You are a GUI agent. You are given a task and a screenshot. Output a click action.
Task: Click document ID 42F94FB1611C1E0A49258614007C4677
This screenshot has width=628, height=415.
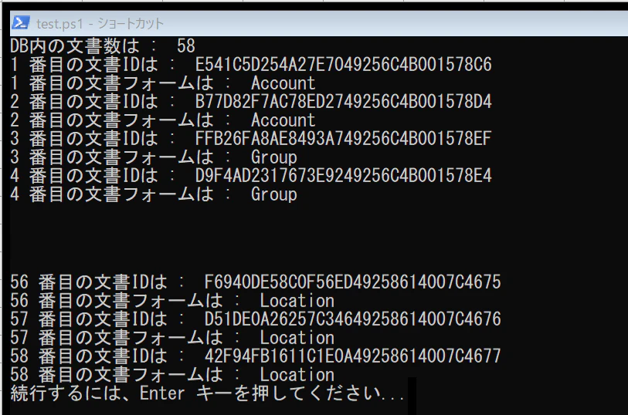point(352,356)
